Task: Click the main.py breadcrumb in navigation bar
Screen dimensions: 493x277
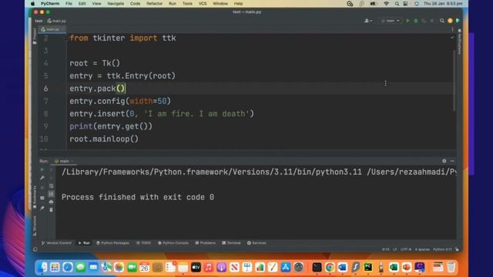Action: (57, 21)
